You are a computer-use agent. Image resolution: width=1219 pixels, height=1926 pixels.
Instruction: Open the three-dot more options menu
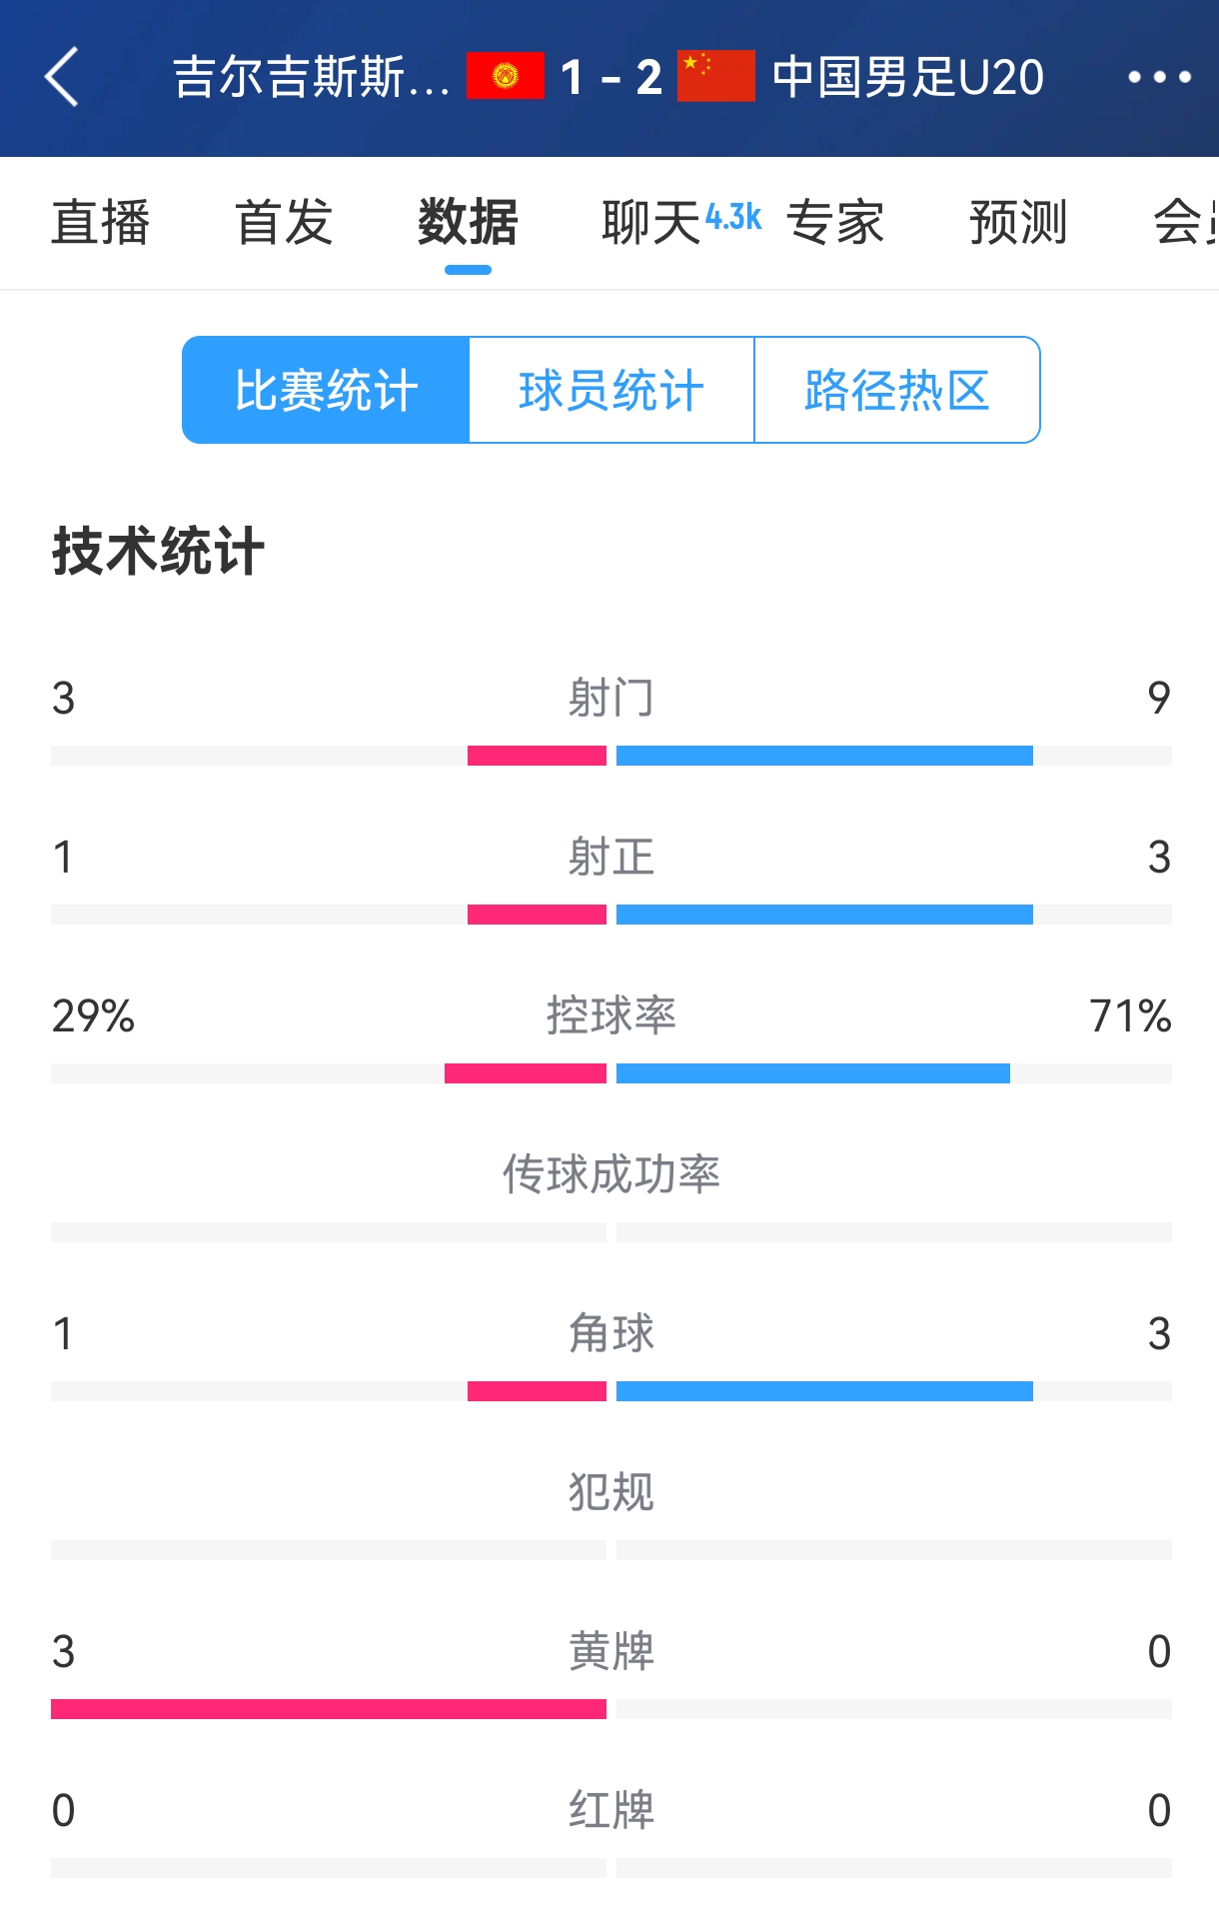[1159, 77]
